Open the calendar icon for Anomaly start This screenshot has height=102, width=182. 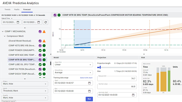(x=133, y=95)
